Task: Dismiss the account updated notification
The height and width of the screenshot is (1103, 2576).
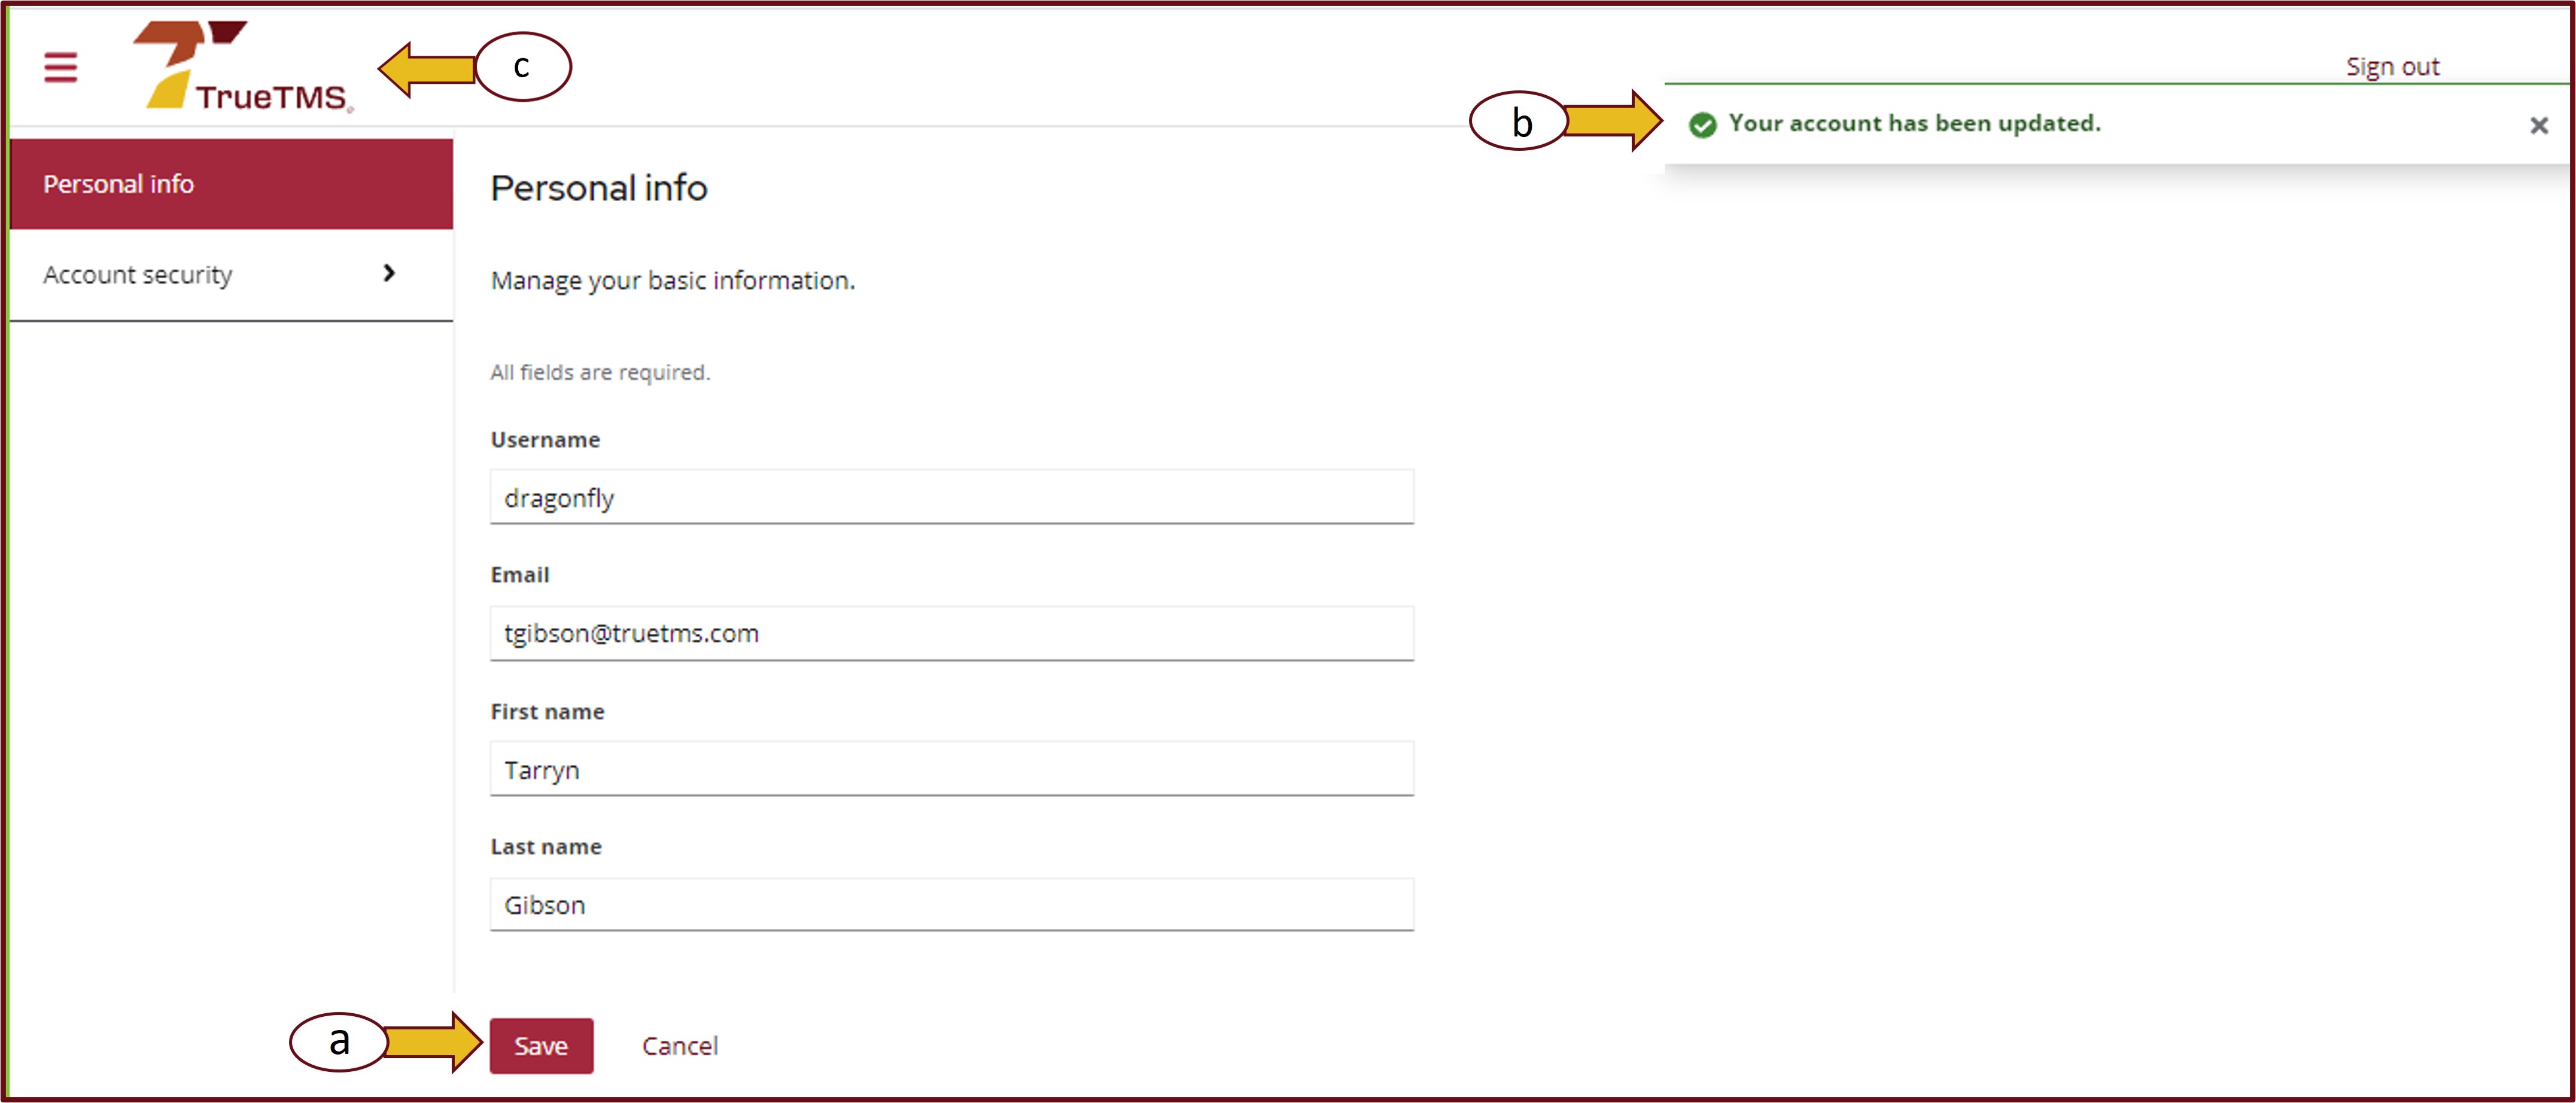Action: (x=2538, y=125)
